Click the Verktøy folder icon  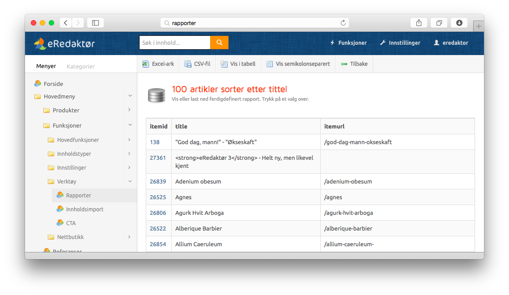(x=51, y=181)
